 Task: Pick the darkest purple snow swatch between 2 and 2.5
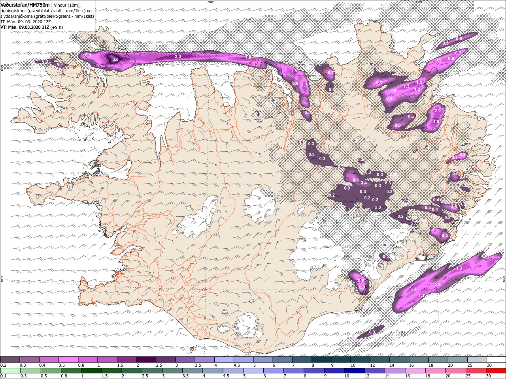146,360
